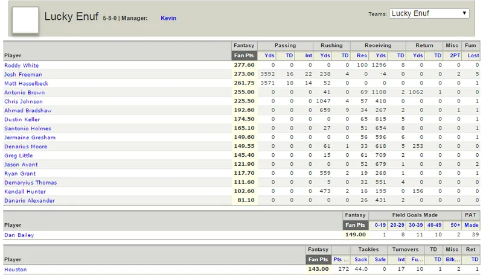483x275 pixels.
Task: Sort by Fumbles Lost column header
Action: pyautogui.click(x=473, y=55)
